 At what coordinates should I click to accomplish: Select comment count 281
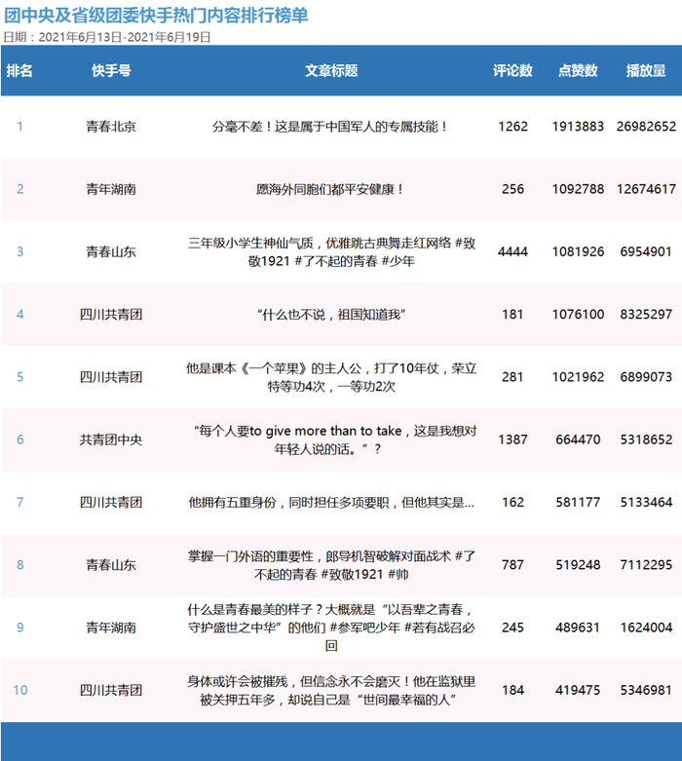(x=512, y=377)
